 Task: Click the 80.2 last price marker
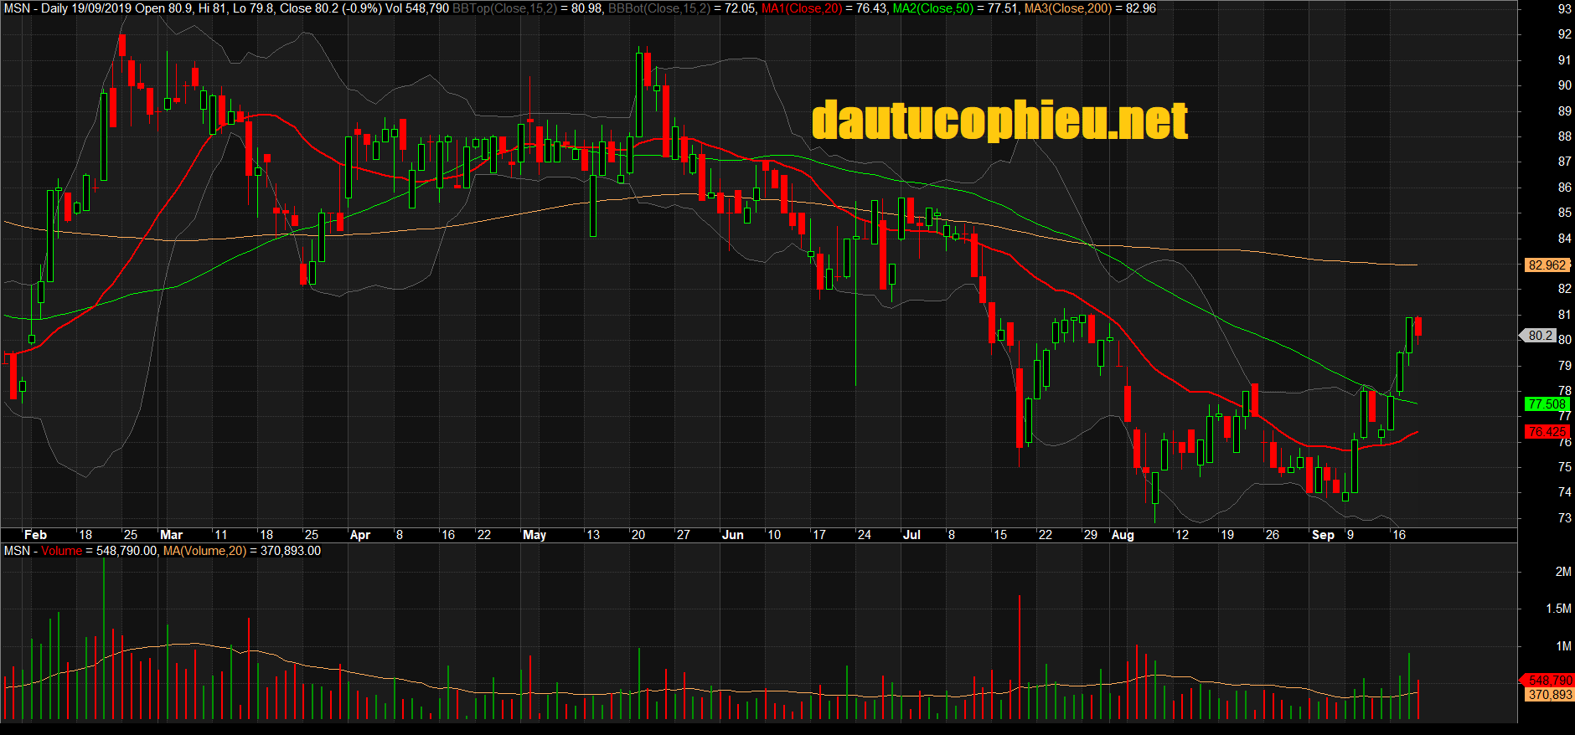[x=1540, y=336]
